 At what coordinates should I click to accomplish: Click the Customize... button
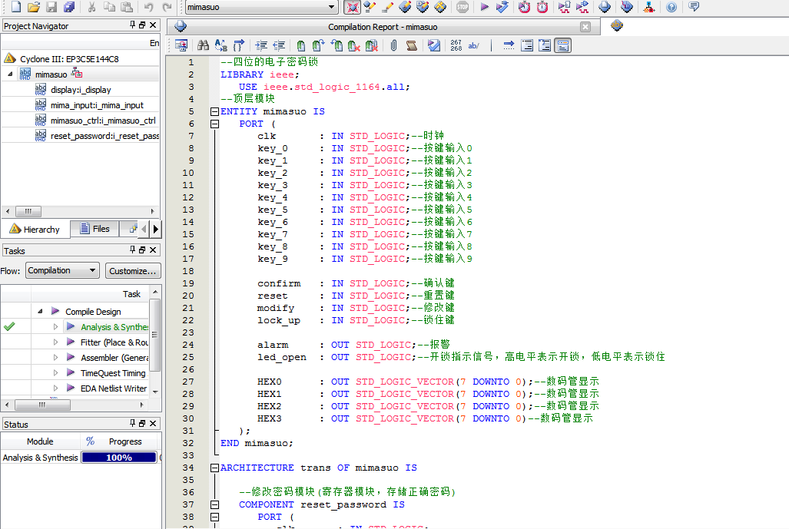point(132,270)
